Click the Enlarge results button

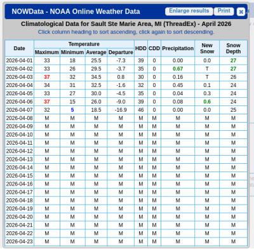189,11
